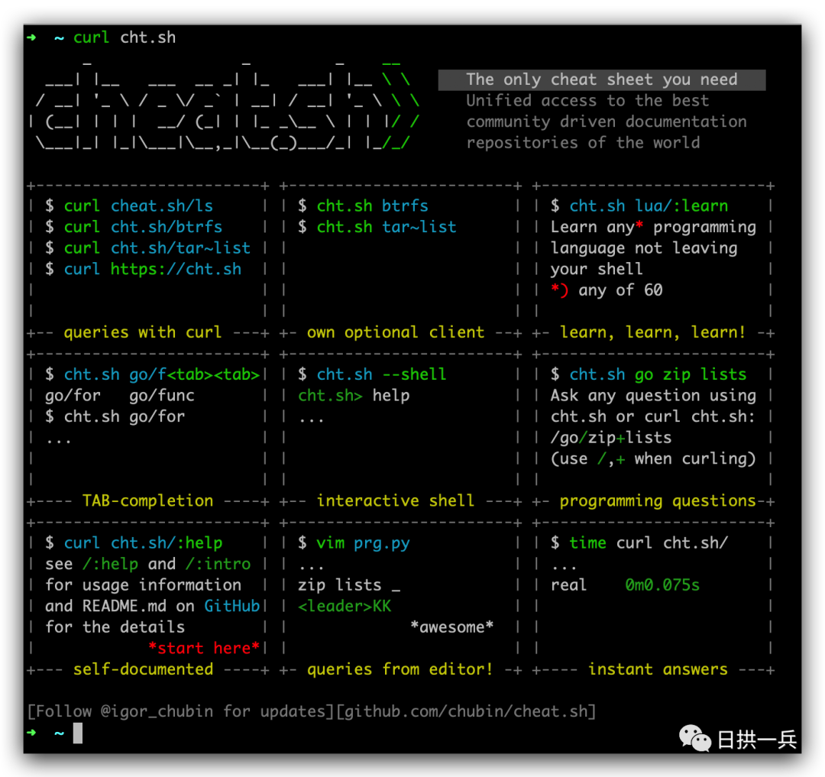
Task: Click the 'your shell' text line
Action: point(597,270)
